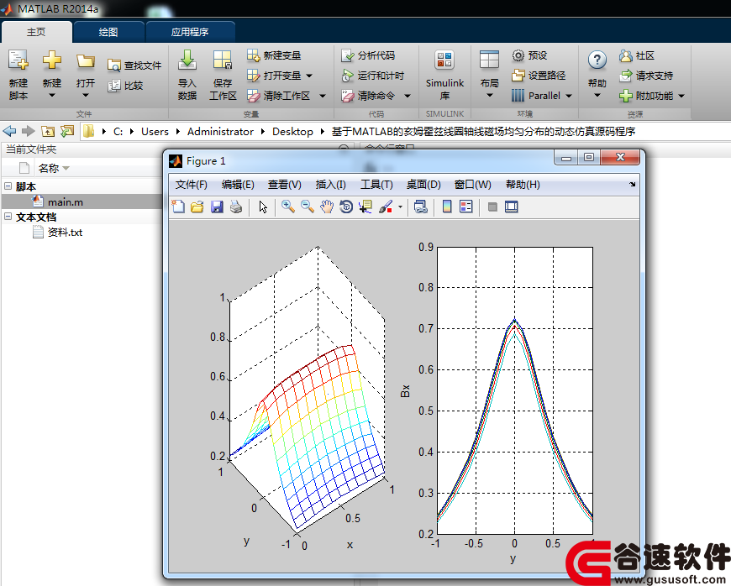The image size is (731, 586).
Task: Save workspace with 保存工作区
Action: [x=223, y=75]
